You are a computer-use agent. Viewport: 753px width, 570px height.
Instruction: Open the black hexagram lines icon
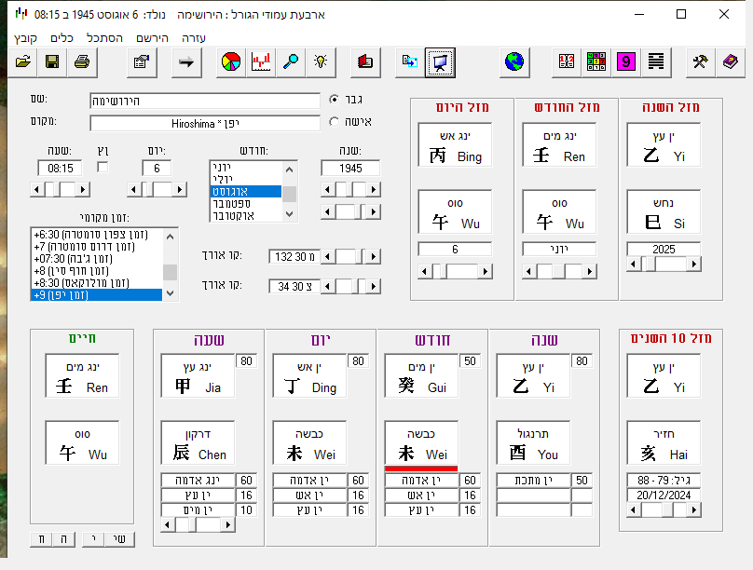click(x=656, y=61)
